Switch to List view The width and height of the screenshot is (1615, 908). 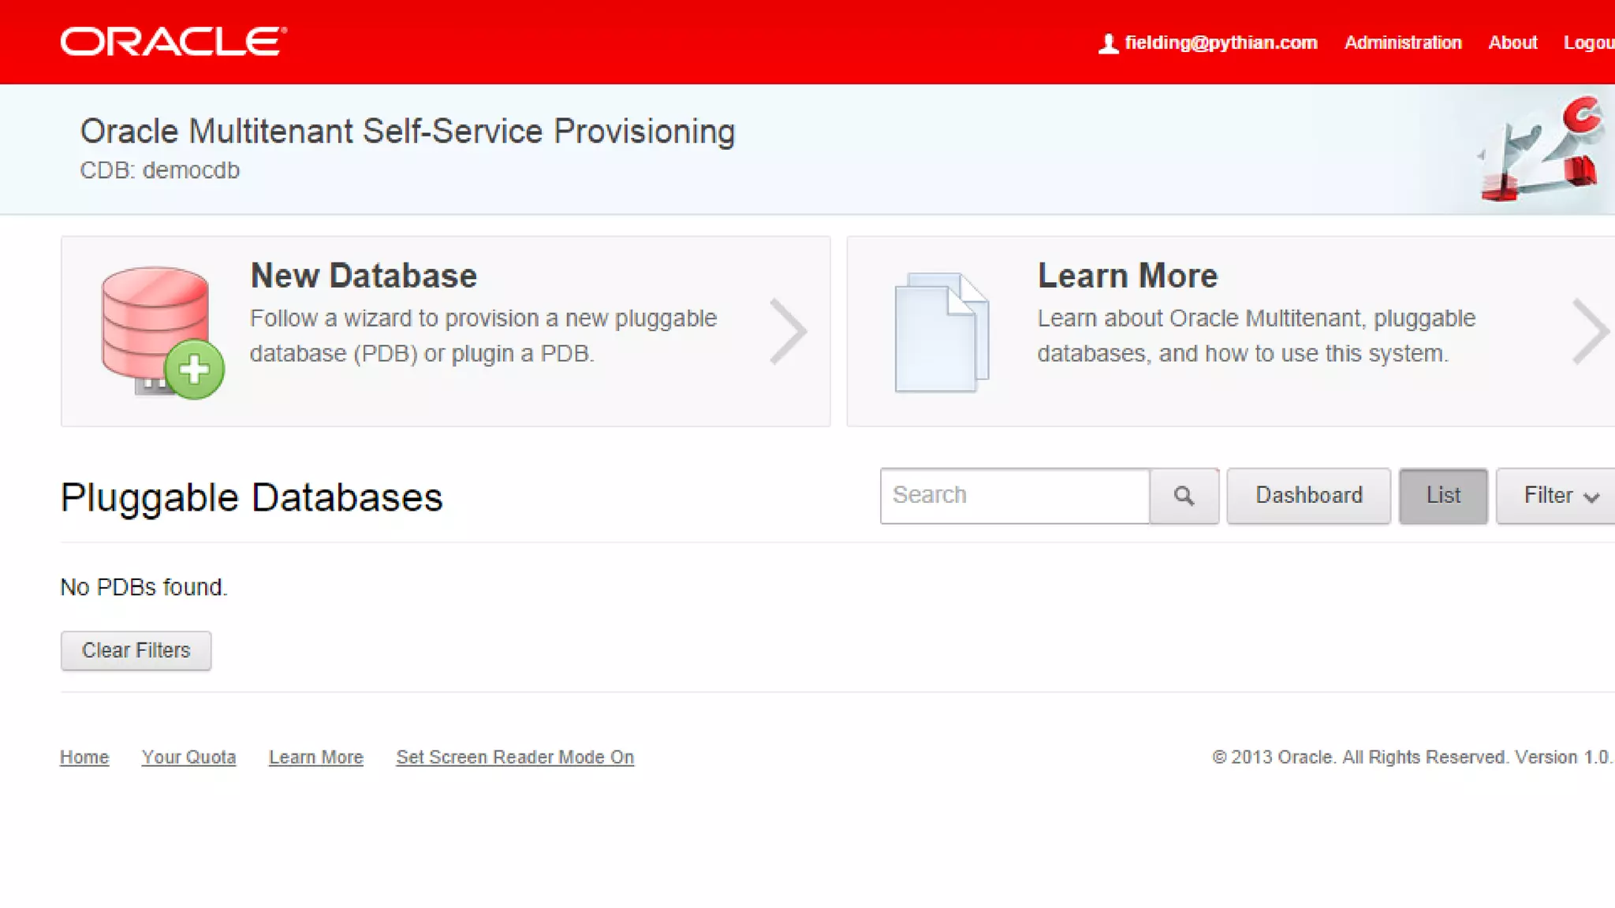click(1443, 496)
